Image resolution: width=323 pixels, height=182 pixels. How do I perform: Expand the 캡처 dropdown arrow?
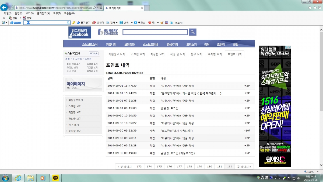point(117,23)
